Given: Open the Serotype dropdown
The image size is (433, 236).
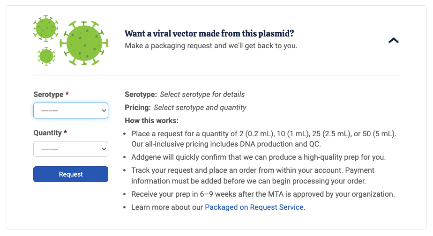Looking at the screenshot, I should click(x=71, y=111).
